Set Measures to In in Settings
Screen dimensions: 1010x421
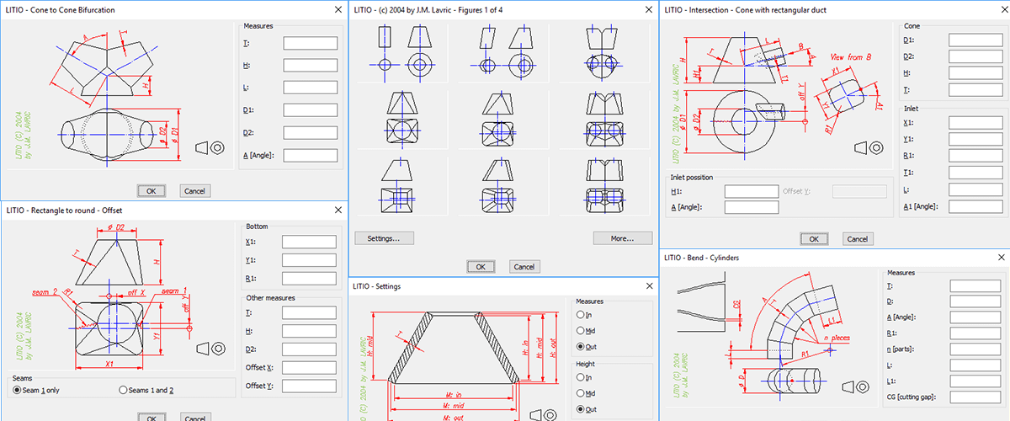click(x=585, y=315)
